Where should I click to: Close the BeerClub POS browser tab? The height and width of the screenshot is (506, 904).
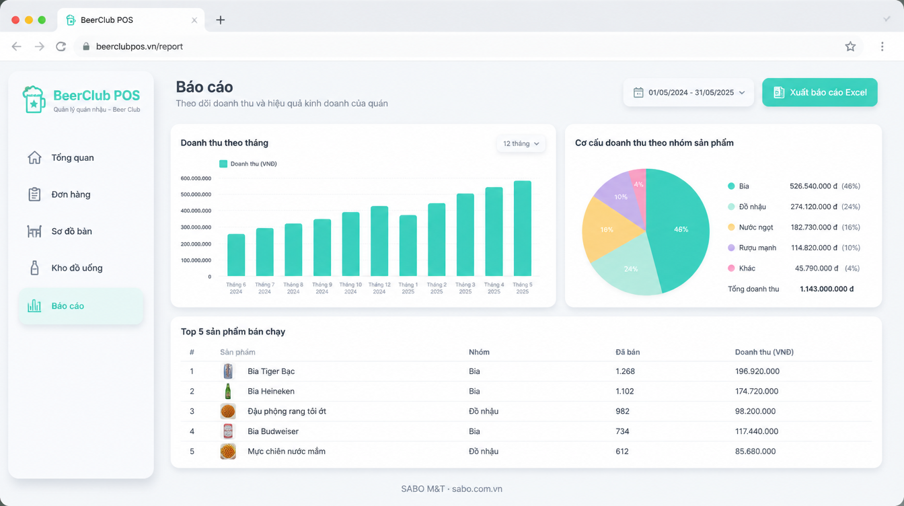pyautogui.click(x=194, y=20)
